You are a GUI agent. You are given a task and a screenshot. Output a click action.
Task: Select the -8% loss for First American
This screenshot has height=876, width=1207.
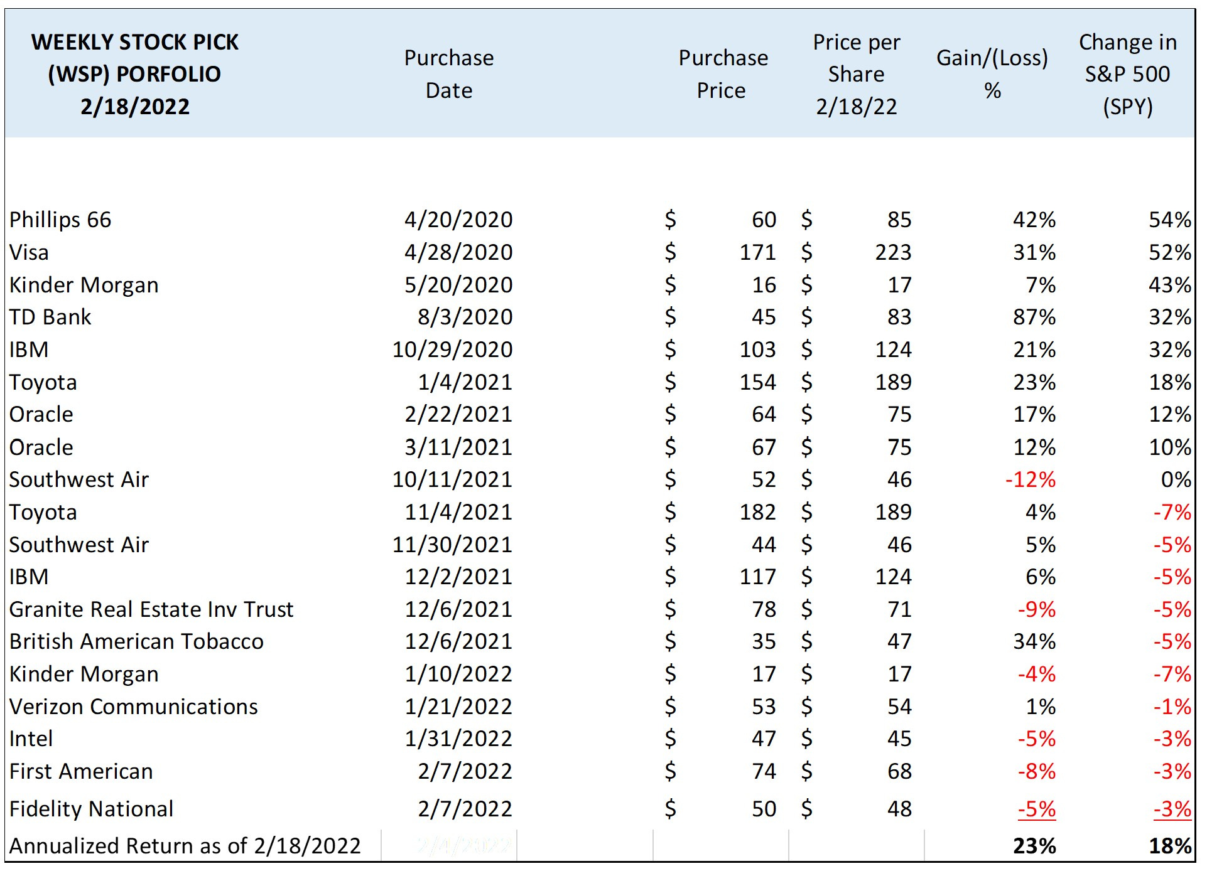(1037, 771)
